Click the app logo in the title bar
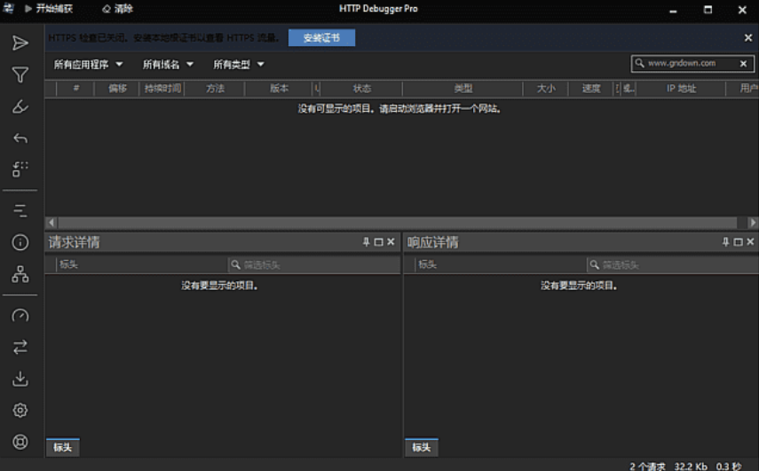This screenshot has height=471, width=759. [x=9, y=8]
